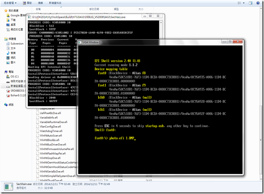Minimize the UGA Window 1
264x194 pixels.
point(224,41)
